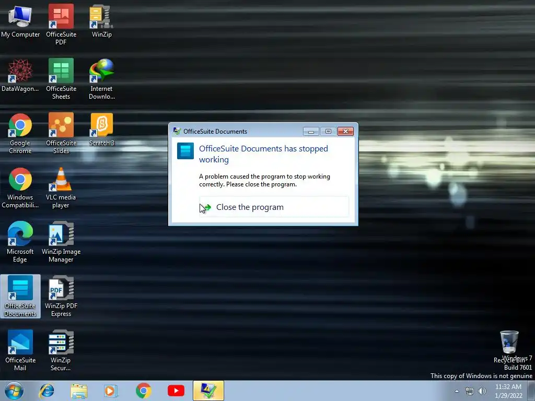Click the Show desktop strip on the taskbar

[x=531, y=391]
